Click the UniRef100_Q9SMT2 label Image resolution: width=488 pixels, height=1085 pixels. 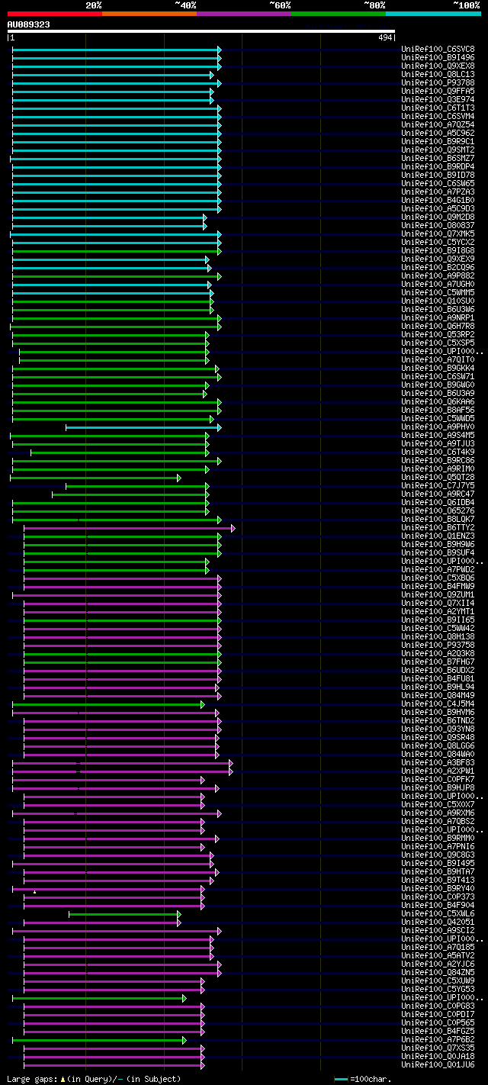438,150
